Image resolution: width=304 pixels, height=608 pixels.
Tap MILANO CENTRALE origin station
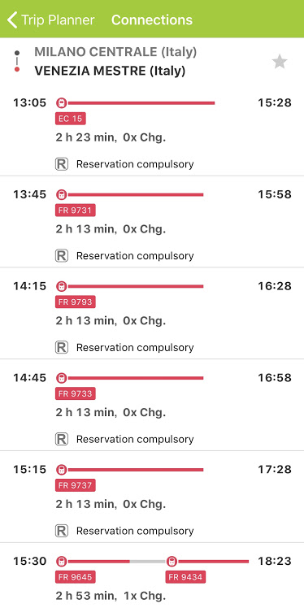(x=115, y=52)
